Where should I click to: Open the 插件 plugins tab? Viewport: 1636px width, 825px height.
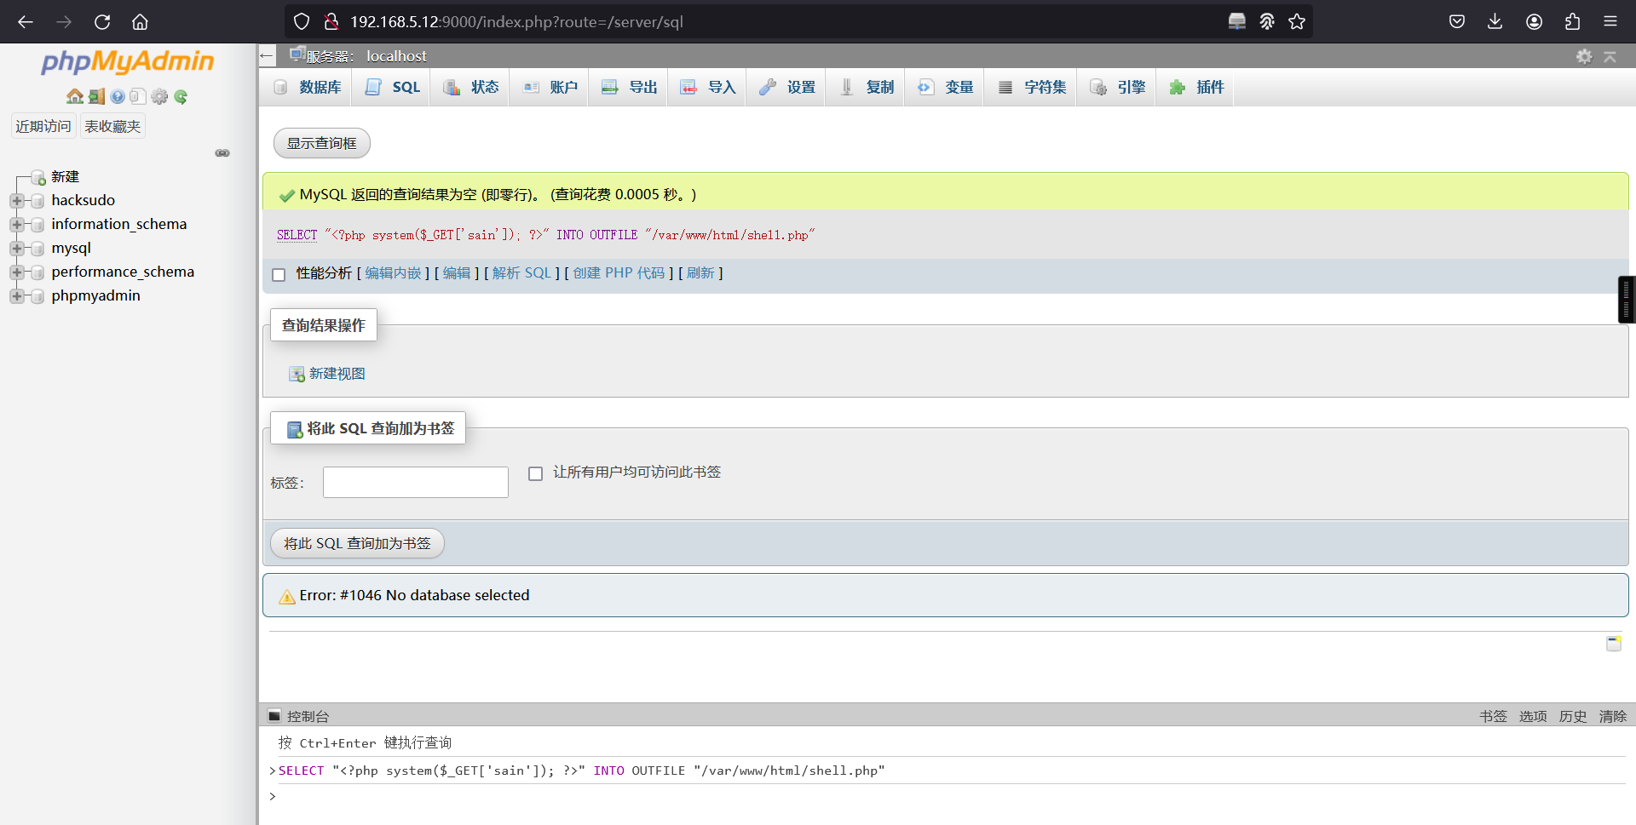[1195, 87]
